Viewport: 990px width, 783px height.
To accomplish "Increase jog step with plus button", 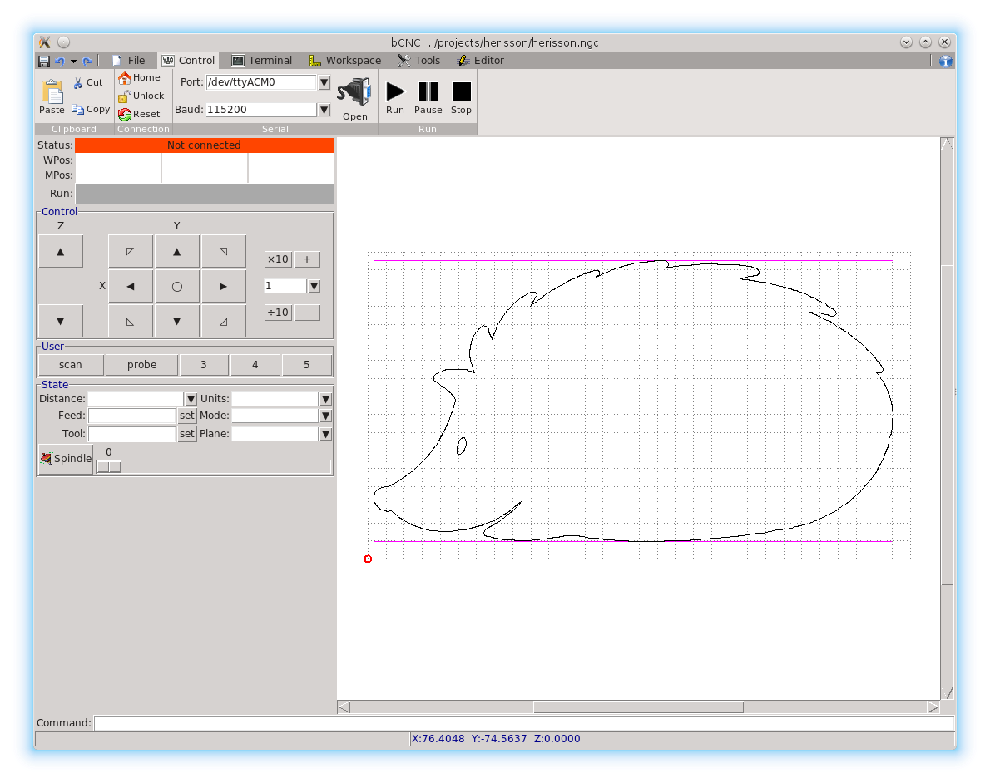I will tap(307, 259).
